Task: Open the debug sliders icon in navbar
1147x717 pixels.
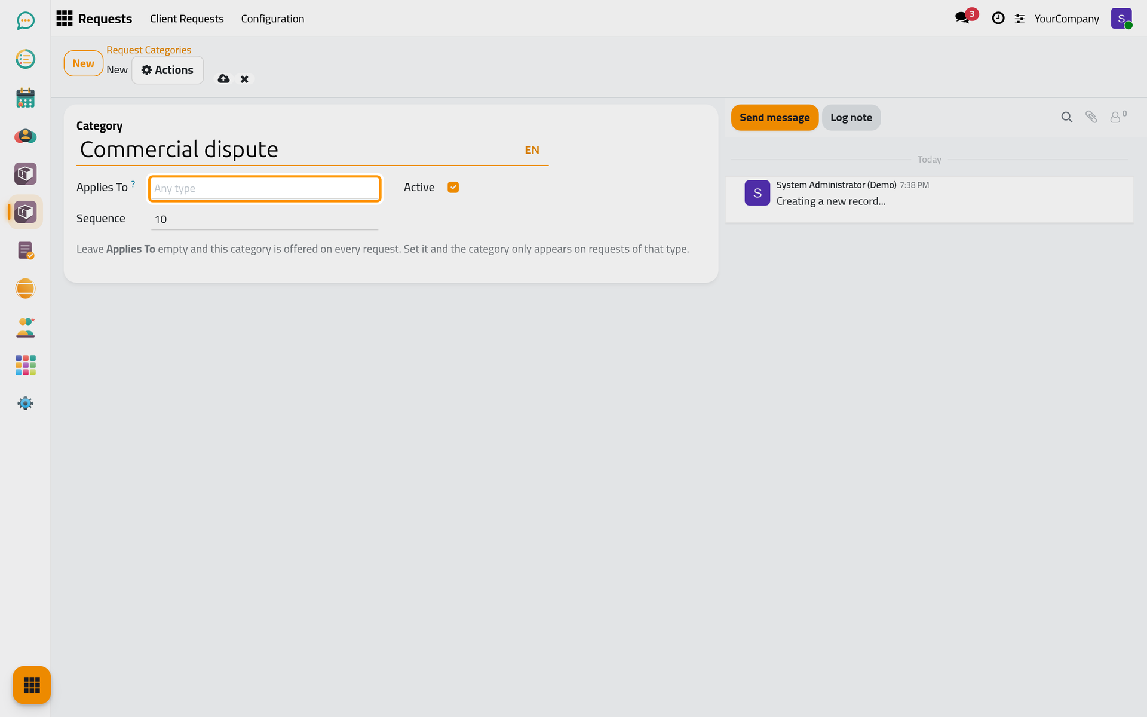Action: pyautogui.click(x=1020, y=19)
